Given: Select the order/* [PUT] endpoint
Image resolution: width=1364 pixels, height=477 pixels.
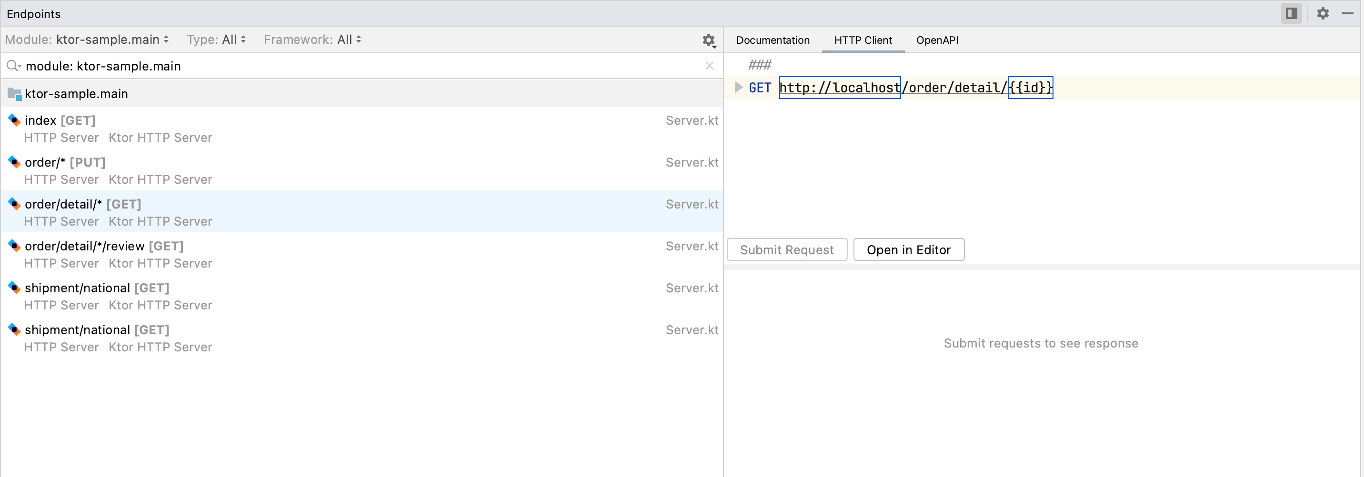Looking at the screenshot, I should pyautogui.click(x=361, y=170).
